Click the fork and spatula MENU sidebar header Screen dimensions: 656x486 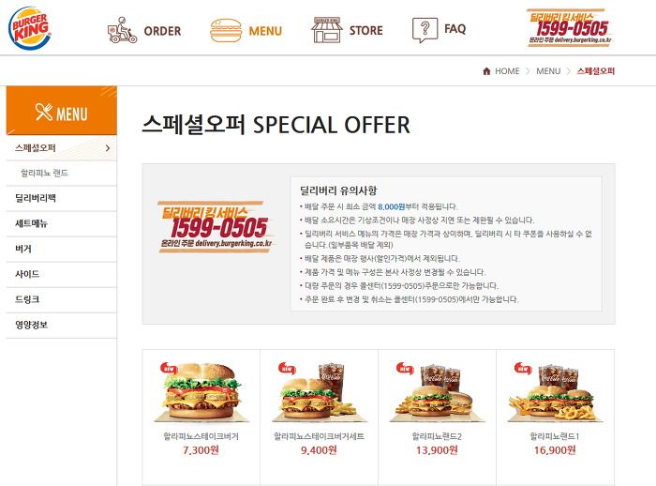(62, 111)
